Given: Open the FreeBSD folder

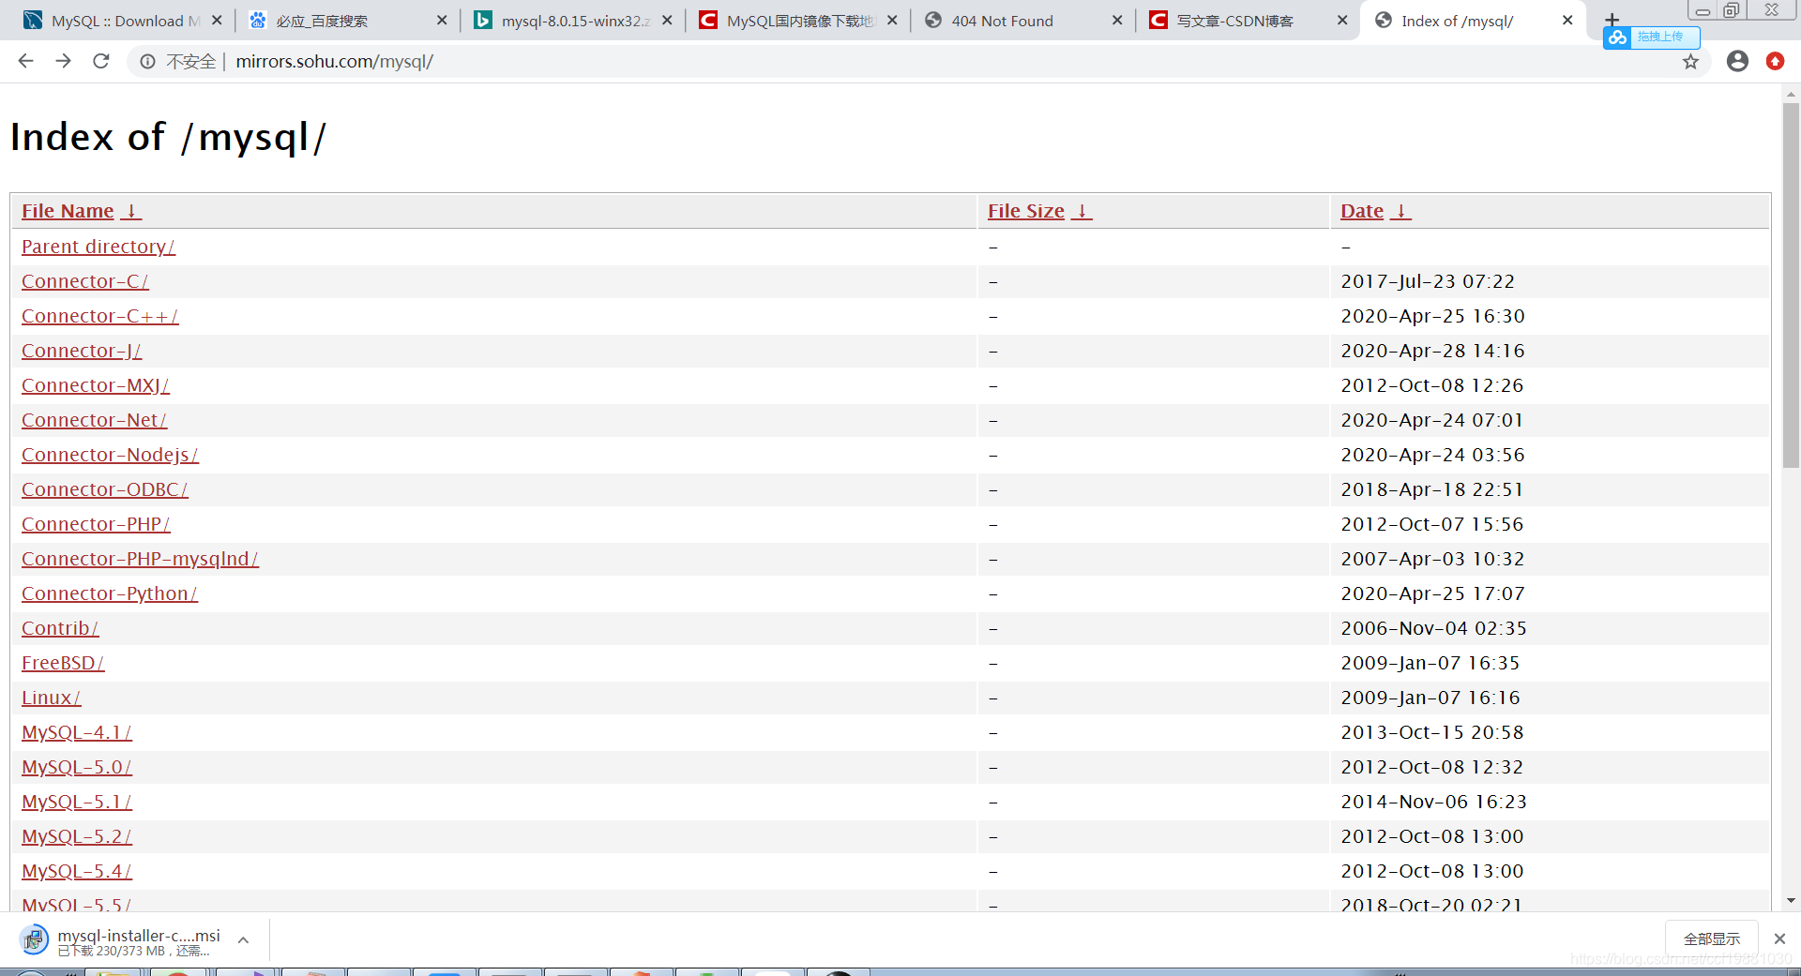Looking at the screenshot, I should tap(63, 663).
